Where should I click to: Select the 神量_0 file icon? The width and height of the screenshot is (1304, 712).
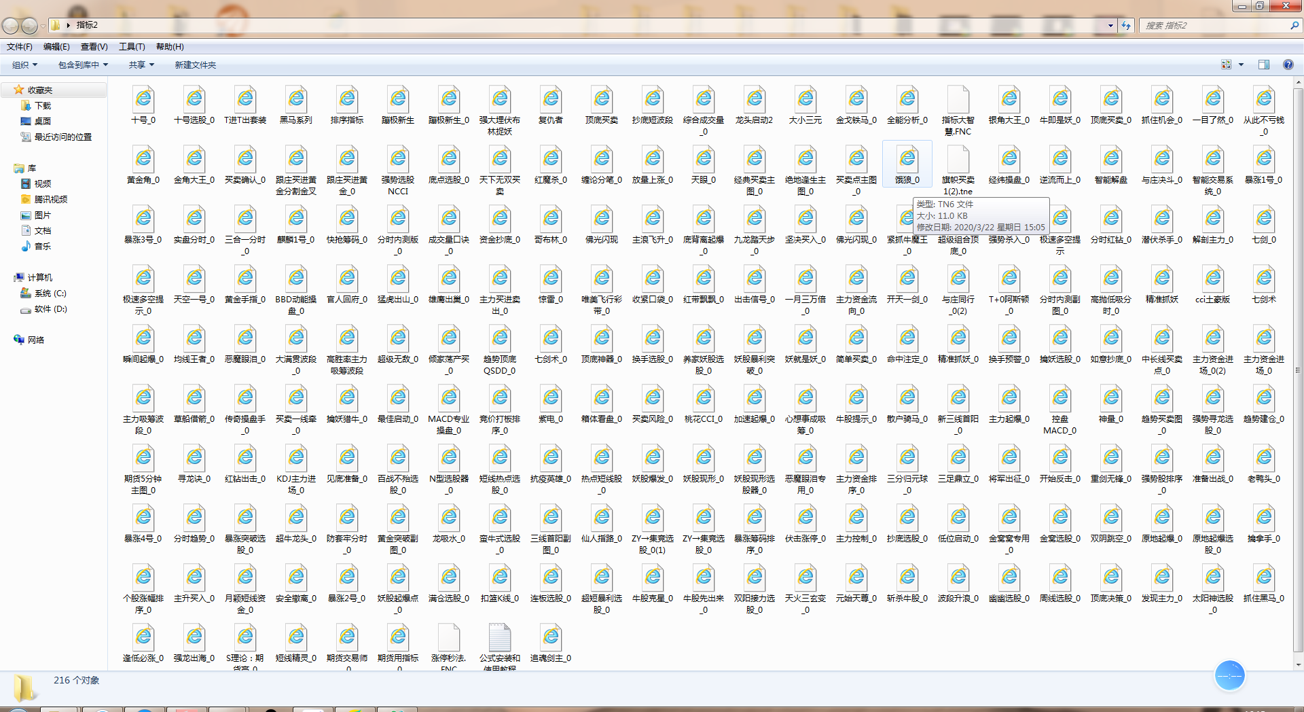click(x=1111, y=398)
